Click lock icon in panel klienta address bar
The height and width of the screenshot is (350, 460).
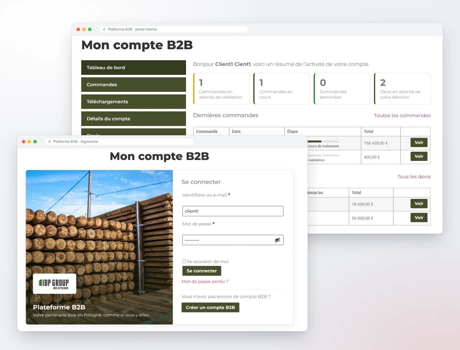point(104,29)
